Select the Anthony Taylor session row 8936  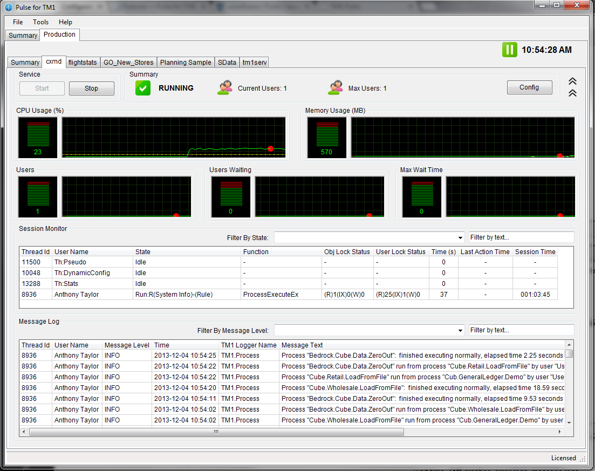click(x=289, y=295)
